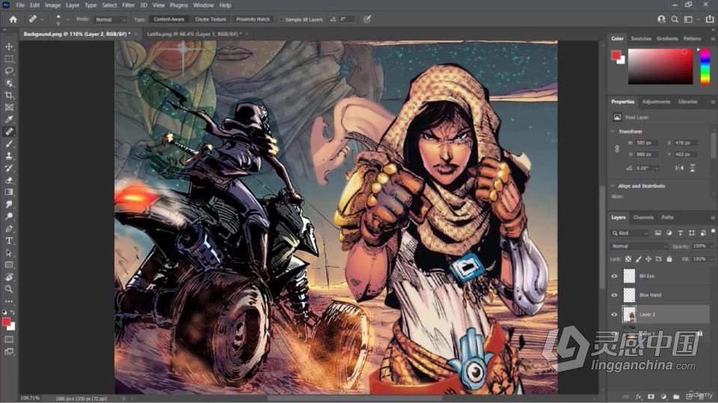
Task: Toggle link width and height chain
Action: (x=617, y=149)
